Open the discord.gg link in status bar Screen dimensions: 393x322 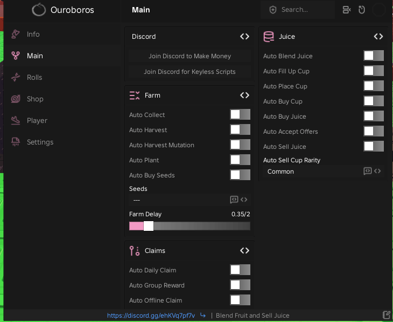coord(151,316)
